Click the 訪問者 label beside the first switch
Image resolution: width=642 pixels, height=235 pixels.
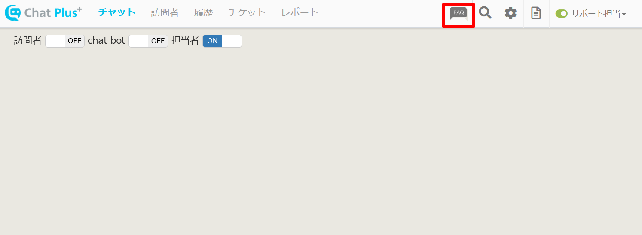(x=28, y=41)
